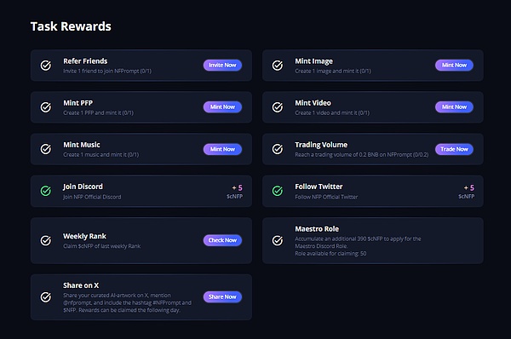Click the green Join Discord completed icon
Screen dimensions: 511x339
(46, 191)
